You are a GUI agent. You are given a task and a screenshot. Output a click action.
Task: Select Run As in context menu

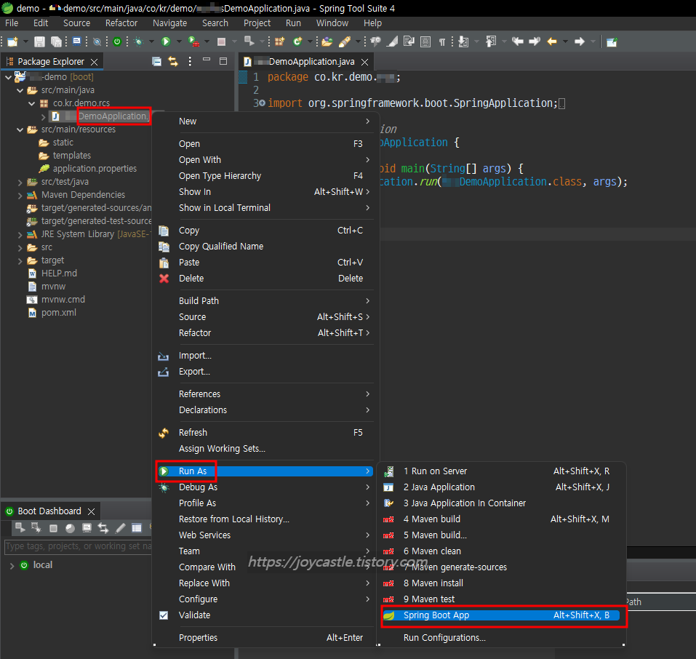click(x=265, y=471)
